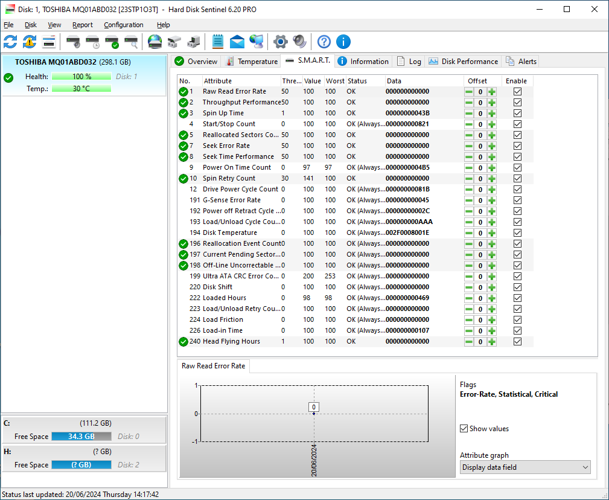Open the Configuration menu
Screen dimensions: 609x500
coord(124,25)
